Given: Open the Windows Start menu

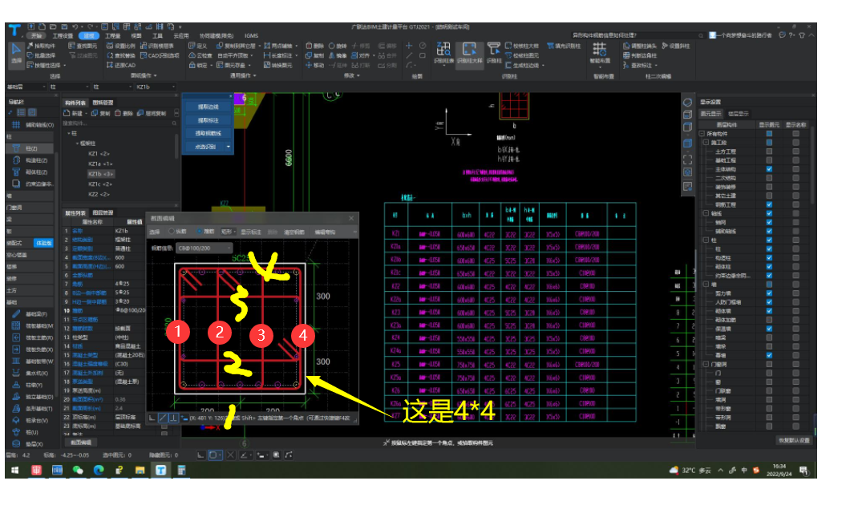Looking at the screenshot, I should [14, 471].
